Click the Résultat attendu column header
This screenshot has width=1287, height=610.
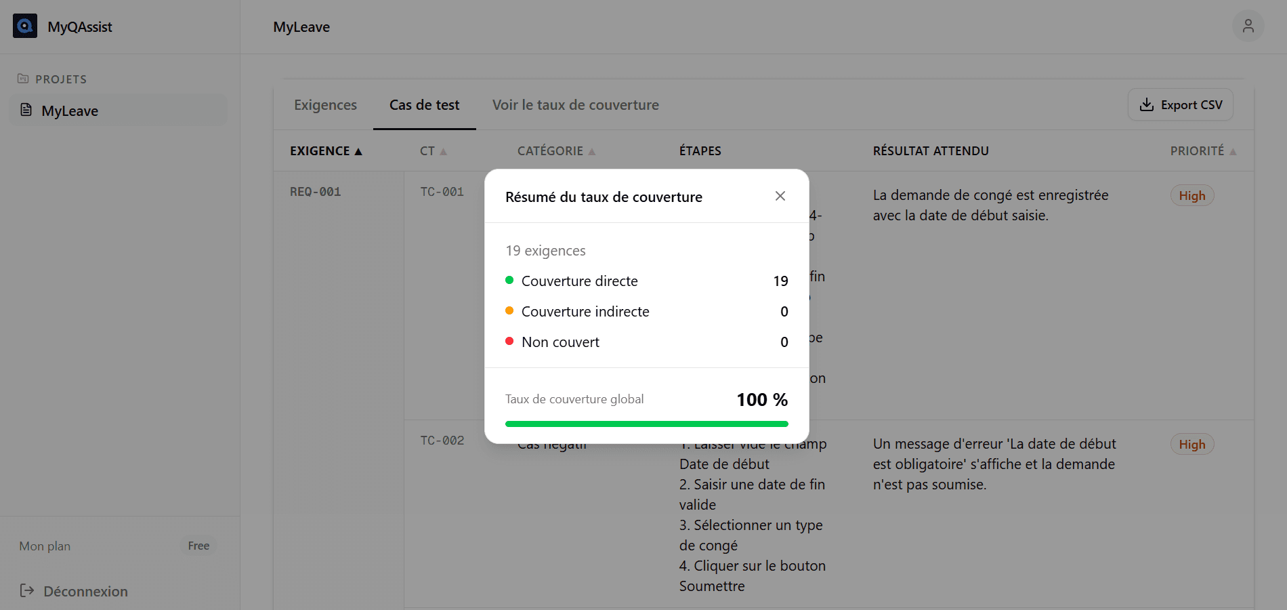point(931,151)
